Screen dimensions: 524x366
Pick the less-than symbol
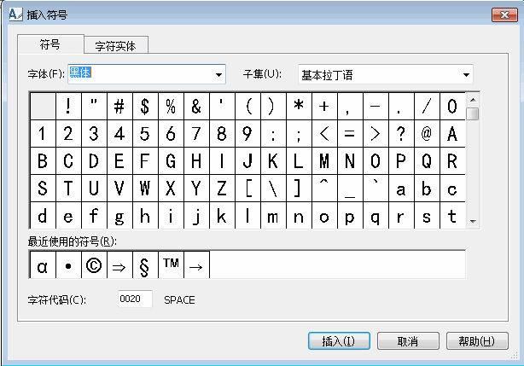pos(324,134)
